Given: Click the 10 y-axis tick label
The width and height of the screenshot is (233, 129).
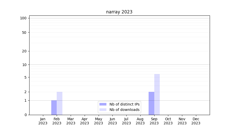Looking at the screenshot, I should click(24, 65).
